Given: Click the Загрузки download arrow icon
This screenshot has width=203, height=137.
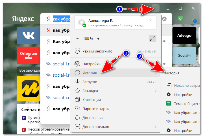Looking at the screenshot, I should [77, 82].
